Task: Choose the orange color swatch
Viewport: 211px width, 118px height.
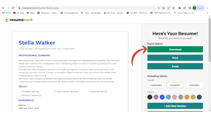Action: point(187,97)
